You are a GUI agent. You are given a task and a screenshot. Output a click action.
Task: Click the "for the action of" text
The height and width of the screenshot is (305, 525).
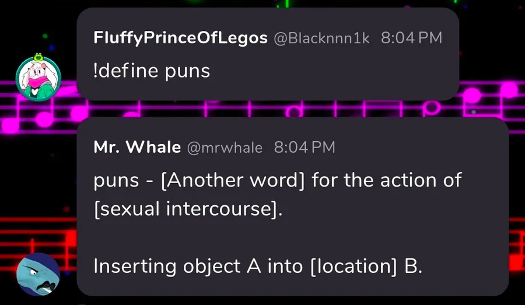[386, 180]
